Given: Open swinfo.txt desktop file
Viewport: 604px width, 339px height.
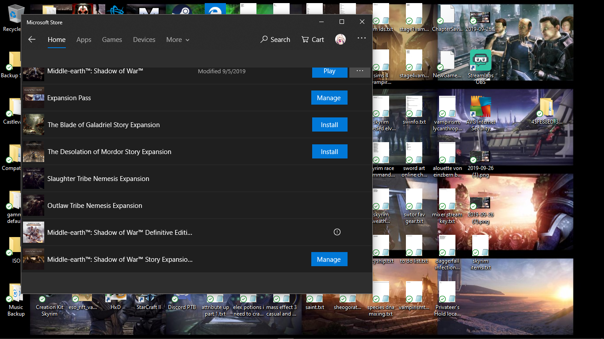Looking at the screenshot, I should 414,111.
